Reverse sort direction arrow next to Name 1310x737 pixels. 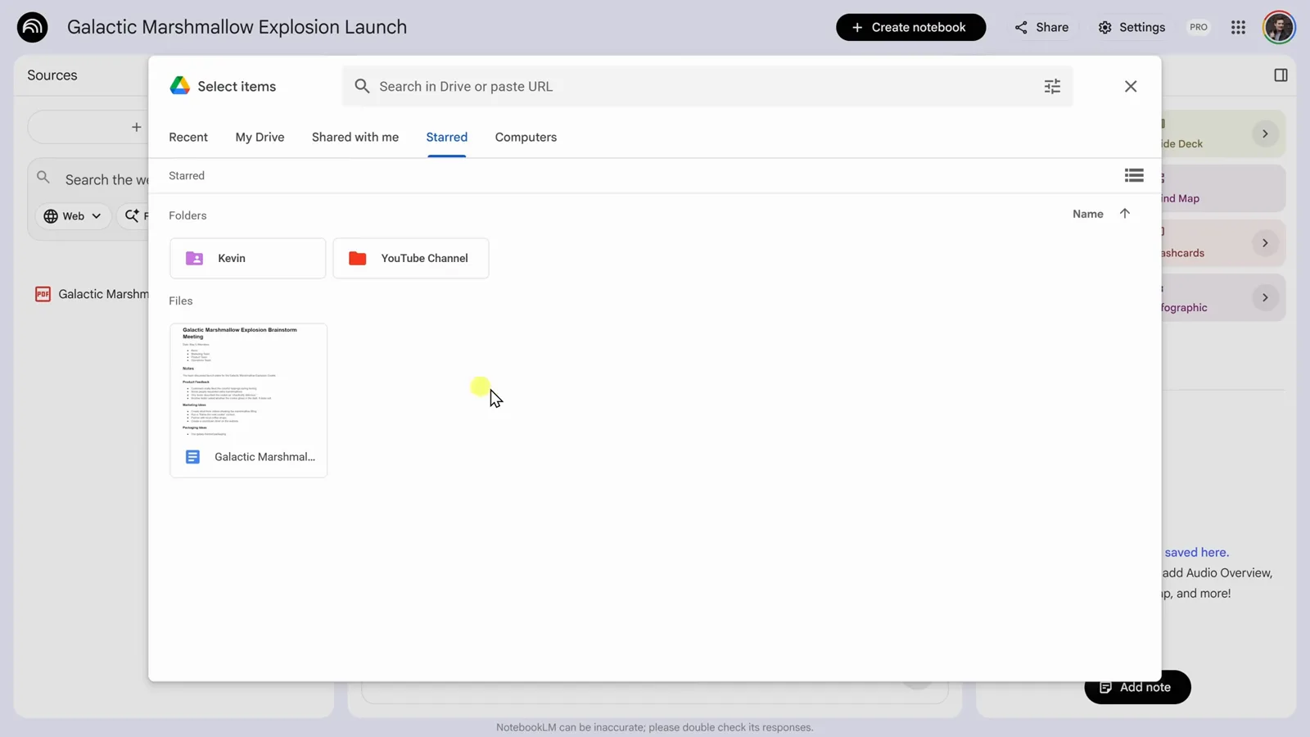1125,214
